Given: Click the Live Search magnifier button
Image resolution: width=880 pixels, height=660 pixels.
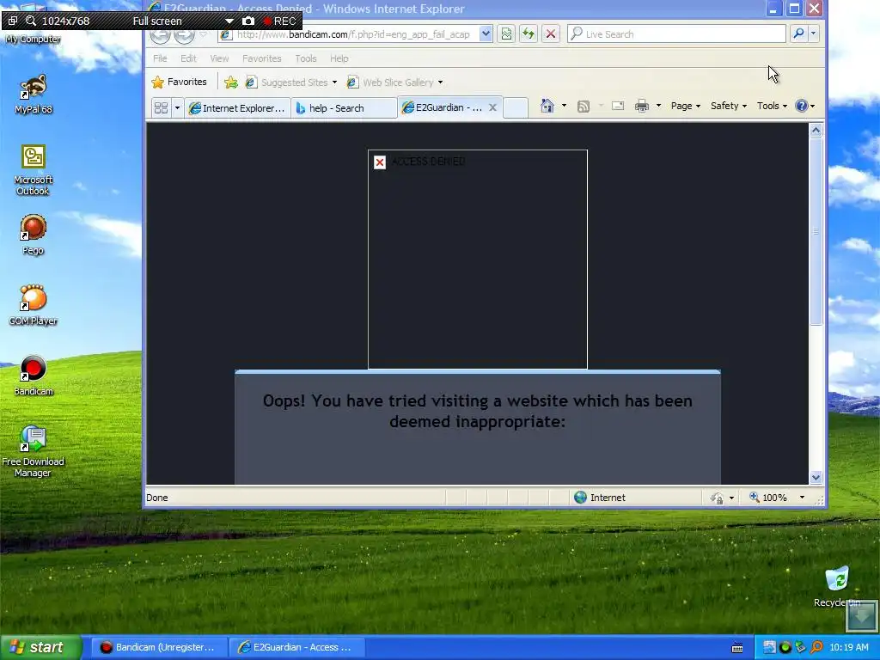Looking at the screenshot, I should pyautogui.click(x=798, y=34).
